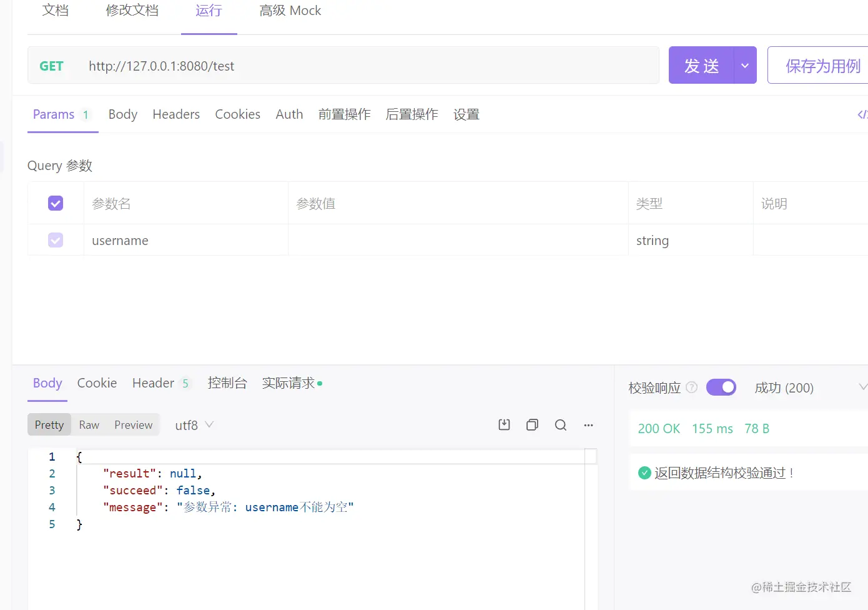Open the Auth request tab
The width and height of the screenshot is (868, 610).
[290, 114]
